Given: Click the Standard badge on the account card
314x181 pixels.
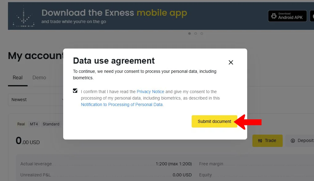Looking at the screenshot, I should [51, 124].
